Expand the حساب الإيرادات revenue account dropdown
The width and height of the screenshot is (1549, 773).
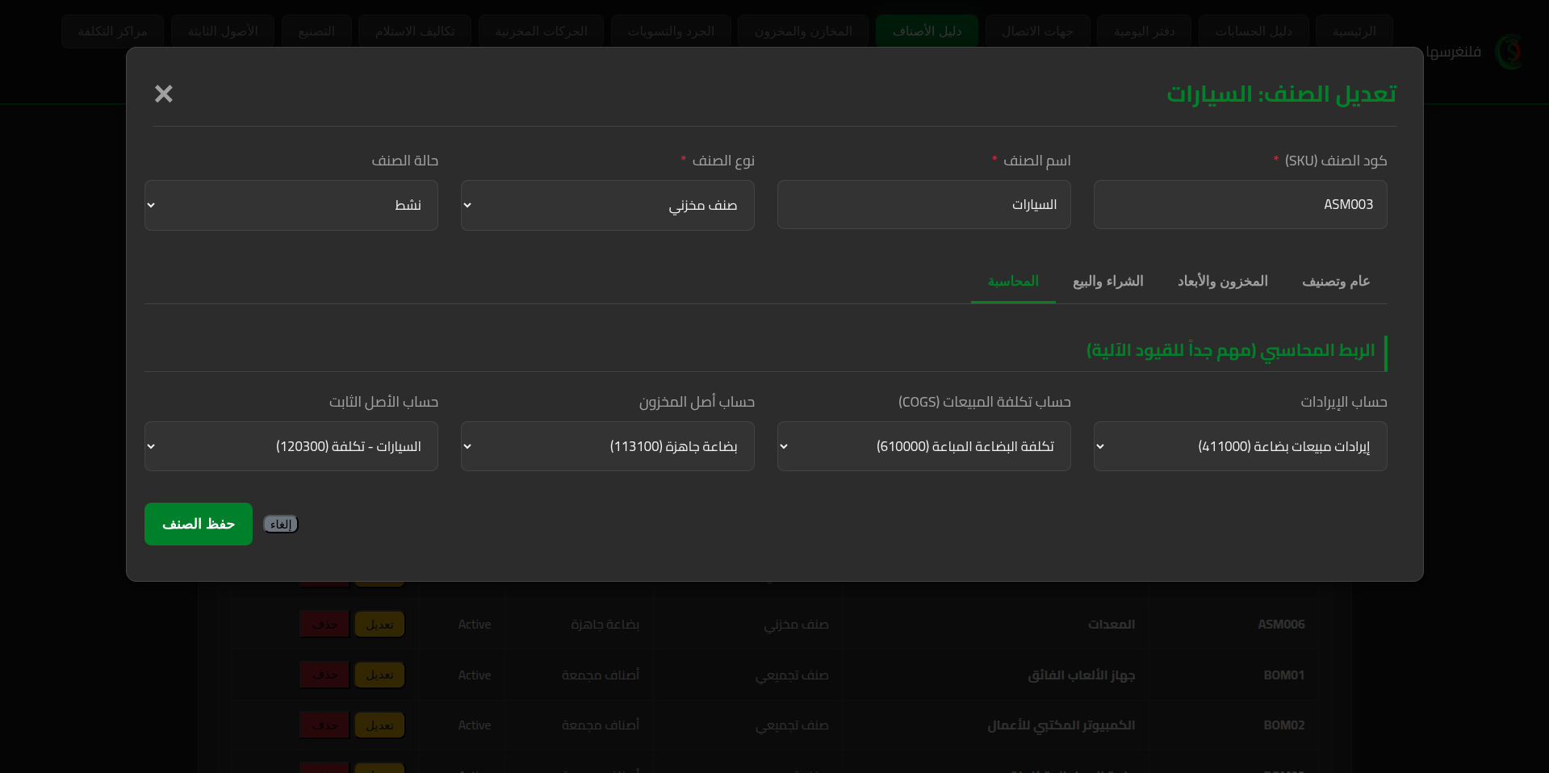pos(1240,446)
